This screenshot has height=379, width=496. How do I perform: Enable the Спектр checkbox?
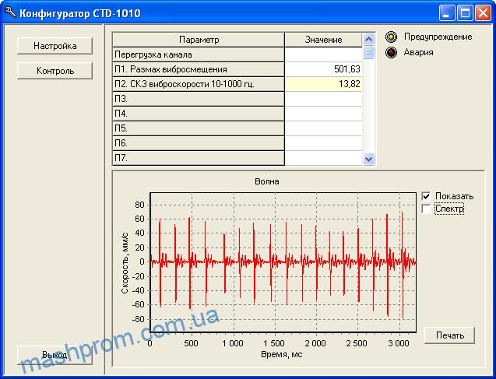[x=426, y=209]
